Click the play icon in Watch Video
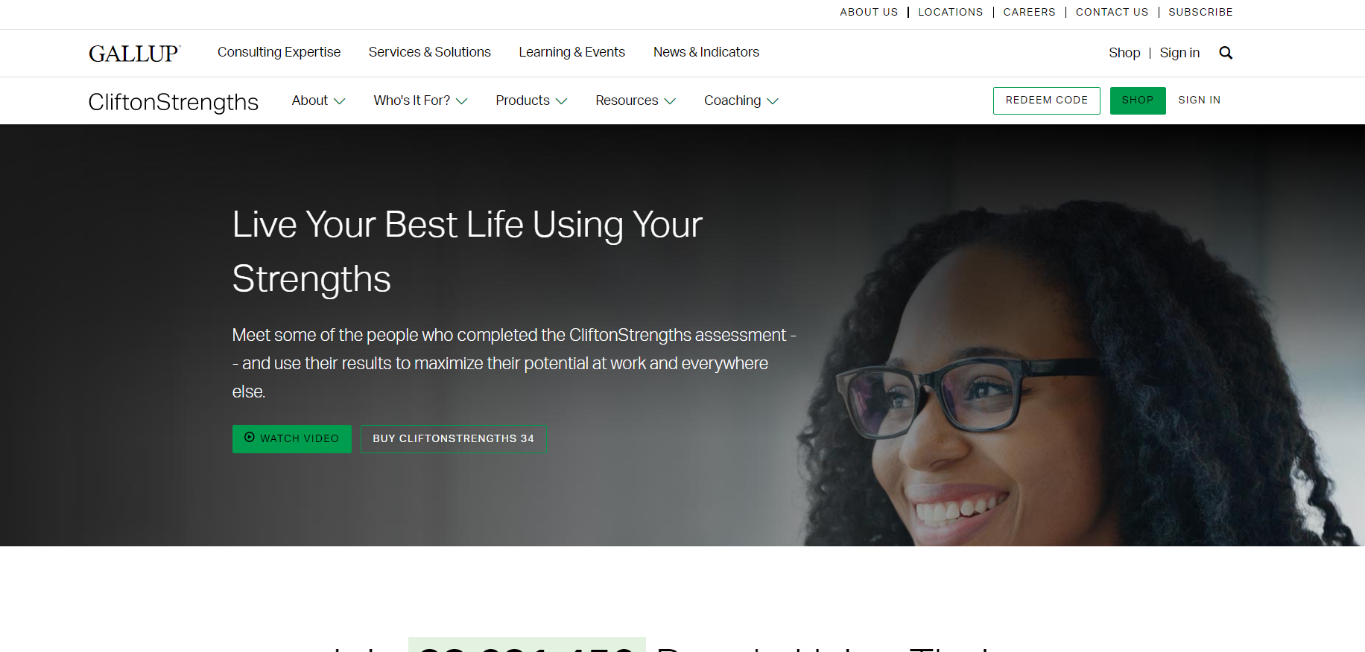1365x652 pixels. click(x=250, y=438)
